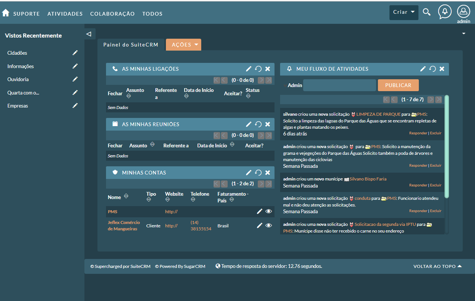Refresh the As Minhas Ligações dashlet

point(258,69)
